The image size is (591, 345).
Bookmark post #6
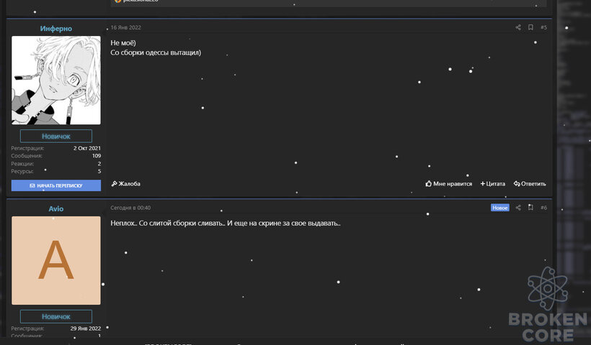tap(530, 208)
